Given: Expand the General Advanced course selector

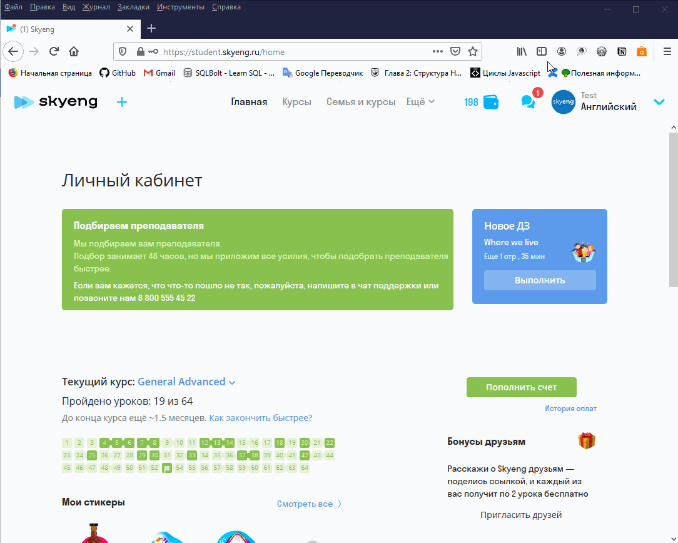Looking at the screenshot, I should click(186, 382).
